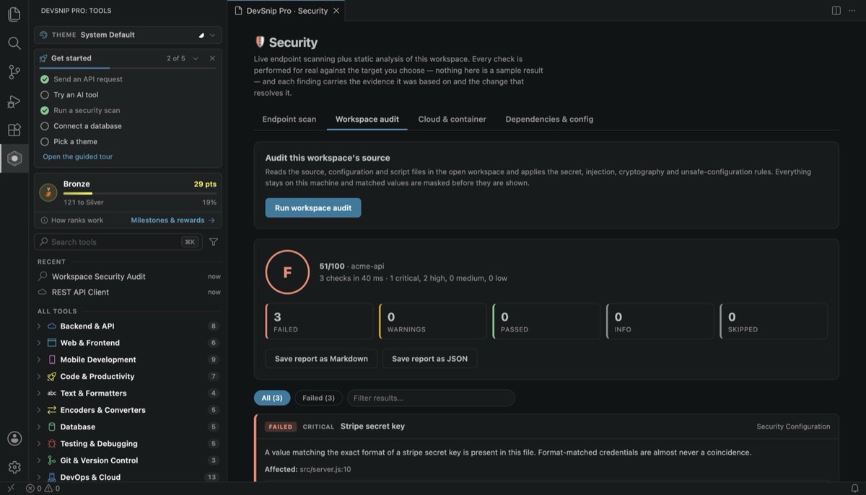
Task: Open the Extensions view
Action: point(14,130)
